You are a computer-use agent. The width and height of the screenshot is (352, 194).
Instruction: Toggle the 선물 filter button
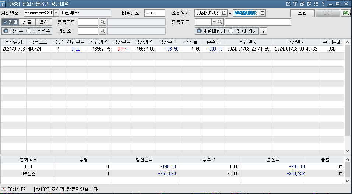(x=27, y=22)
